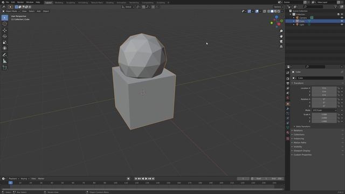Click the viewport zoom magnifier icon
Viewport: 345px width, 194px height.
pyautogui.click(x=281, y=31)
